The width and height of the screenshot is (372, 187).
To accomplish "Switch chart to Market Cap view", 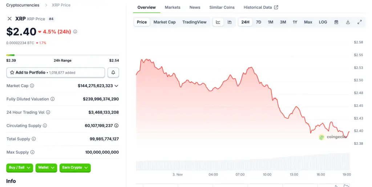I will [x=164, y=22].
